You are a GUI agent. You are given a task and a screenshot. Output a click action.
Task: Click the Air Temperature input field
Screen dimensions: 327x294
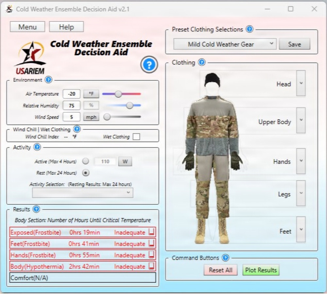pyautogui.click(x=72, y=94)
